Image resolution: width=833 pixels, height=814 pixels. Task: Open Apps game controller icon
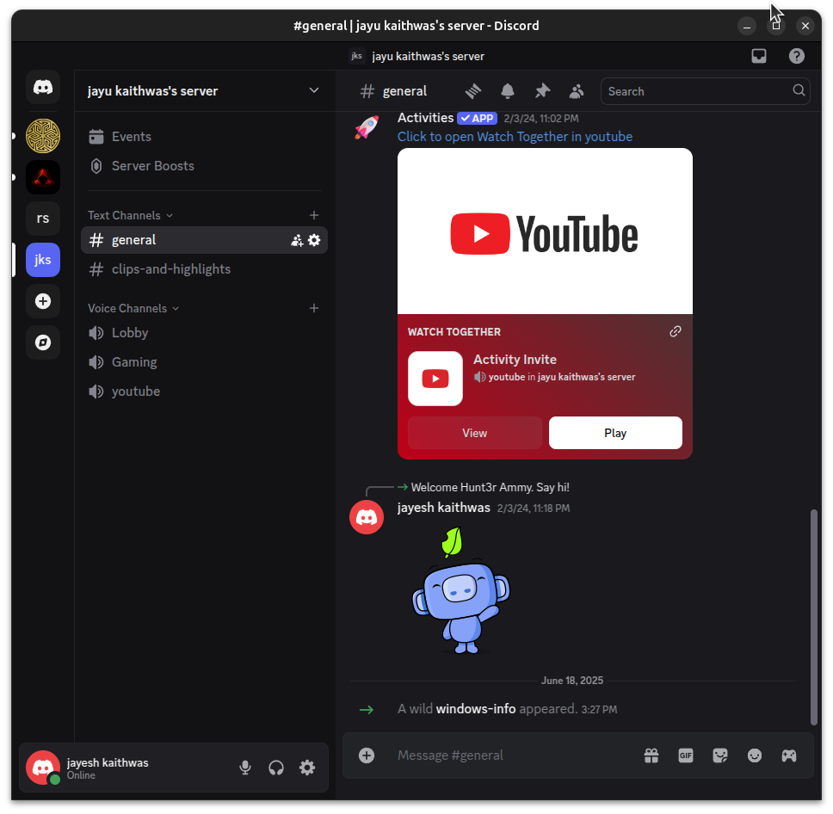coord(789,755)
